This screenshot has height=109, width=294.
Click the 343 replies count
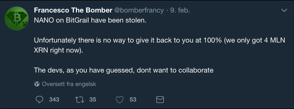54,99
